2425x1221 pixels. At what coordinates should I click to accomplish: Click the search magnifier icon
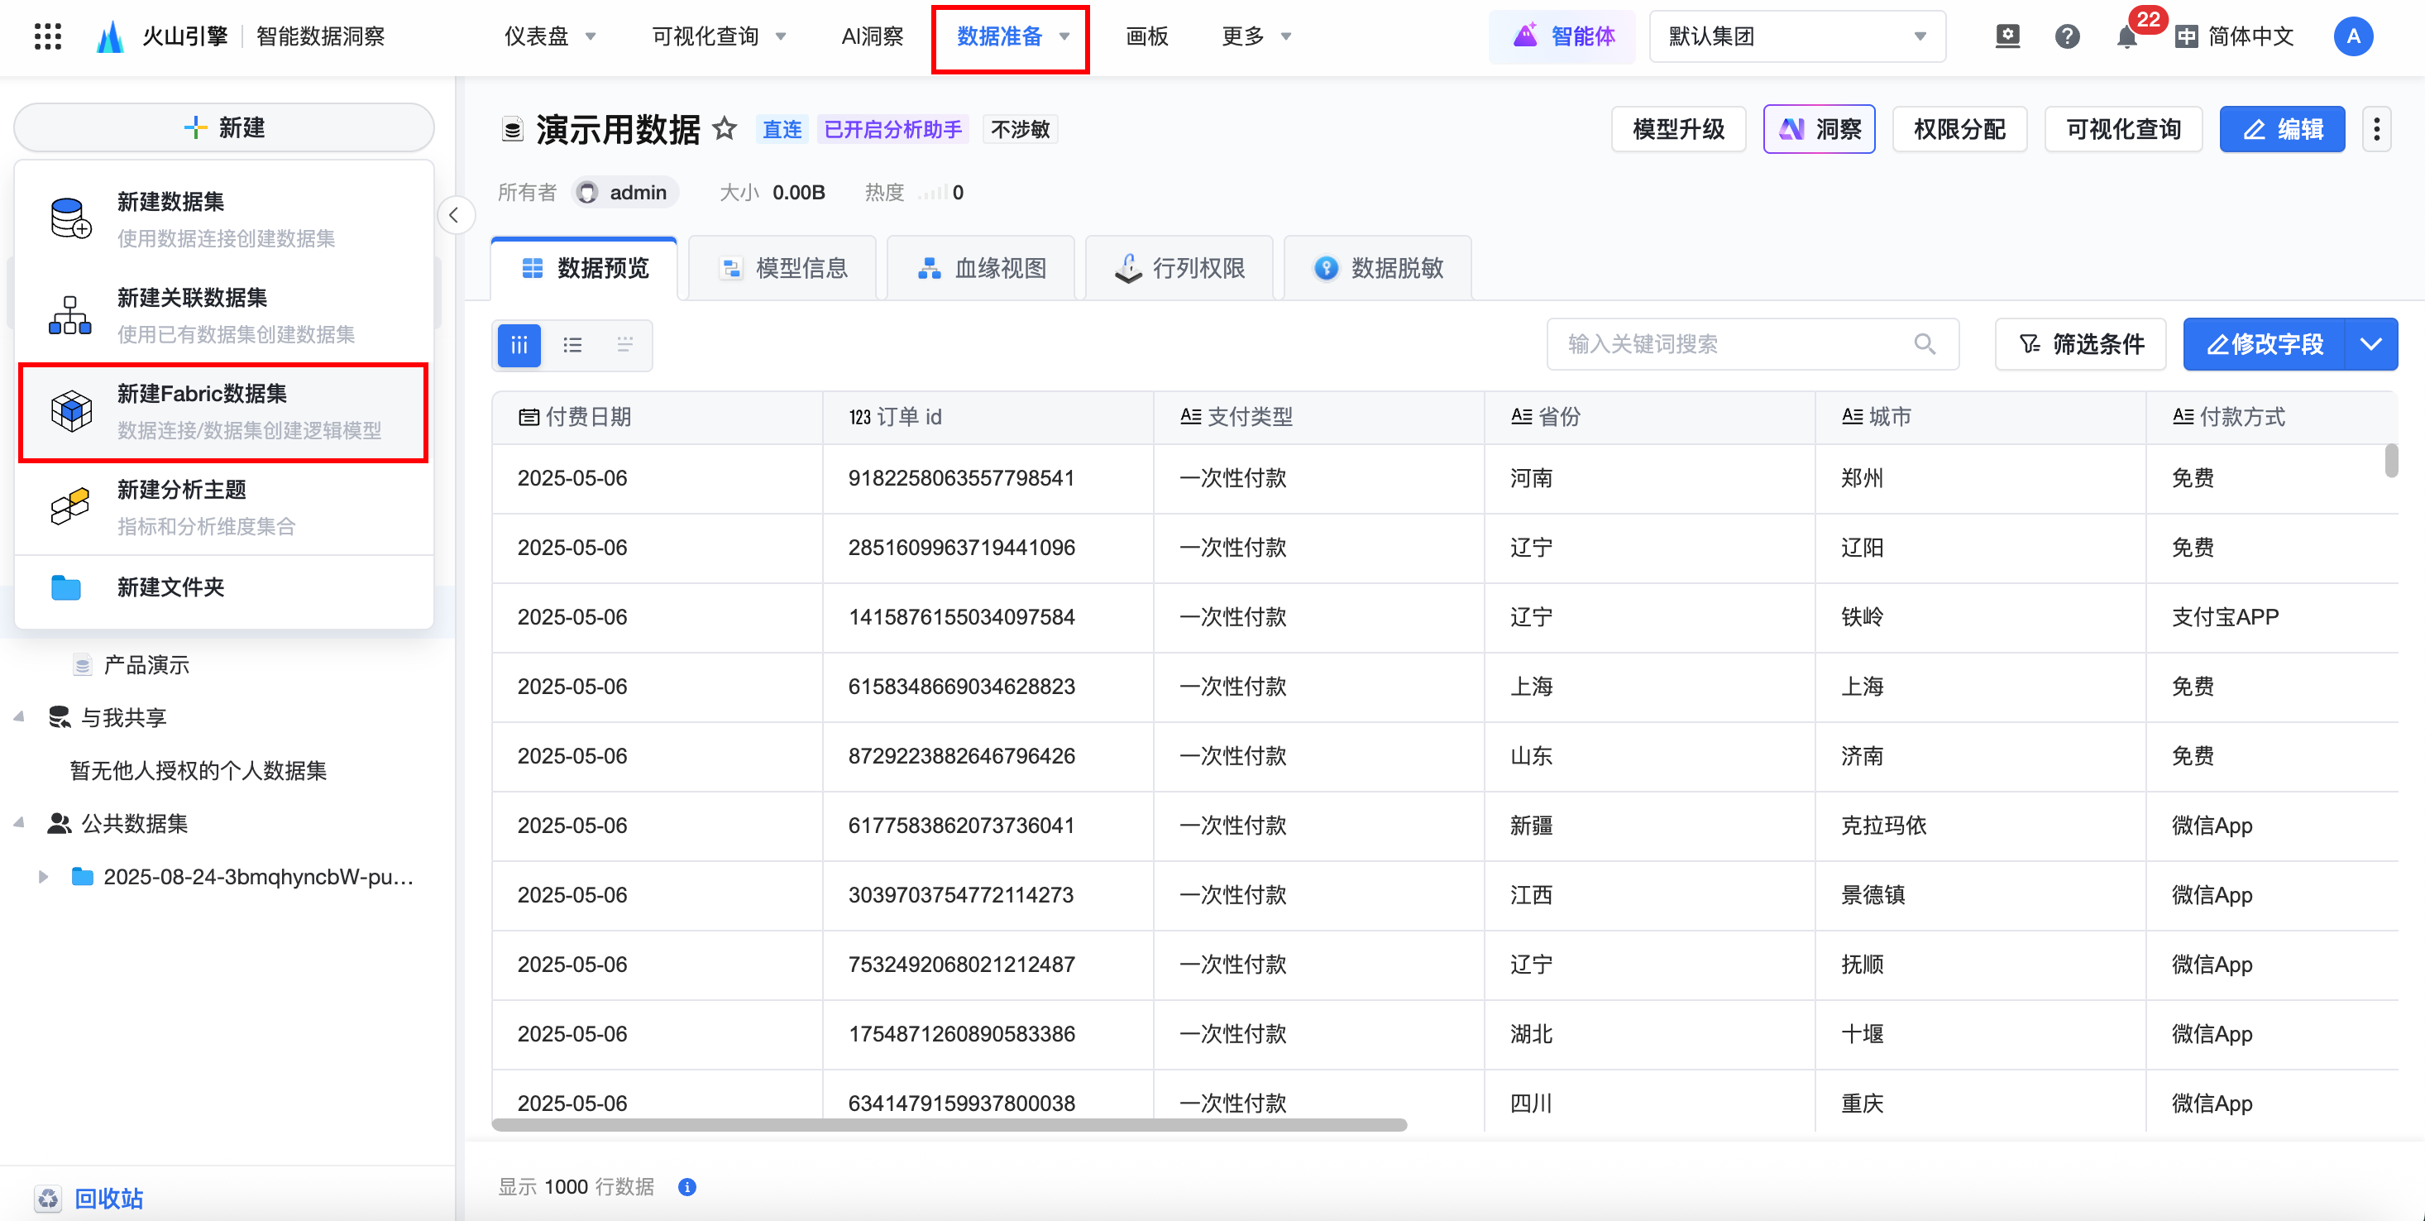pyautogui.click(x=1924, y=345)
